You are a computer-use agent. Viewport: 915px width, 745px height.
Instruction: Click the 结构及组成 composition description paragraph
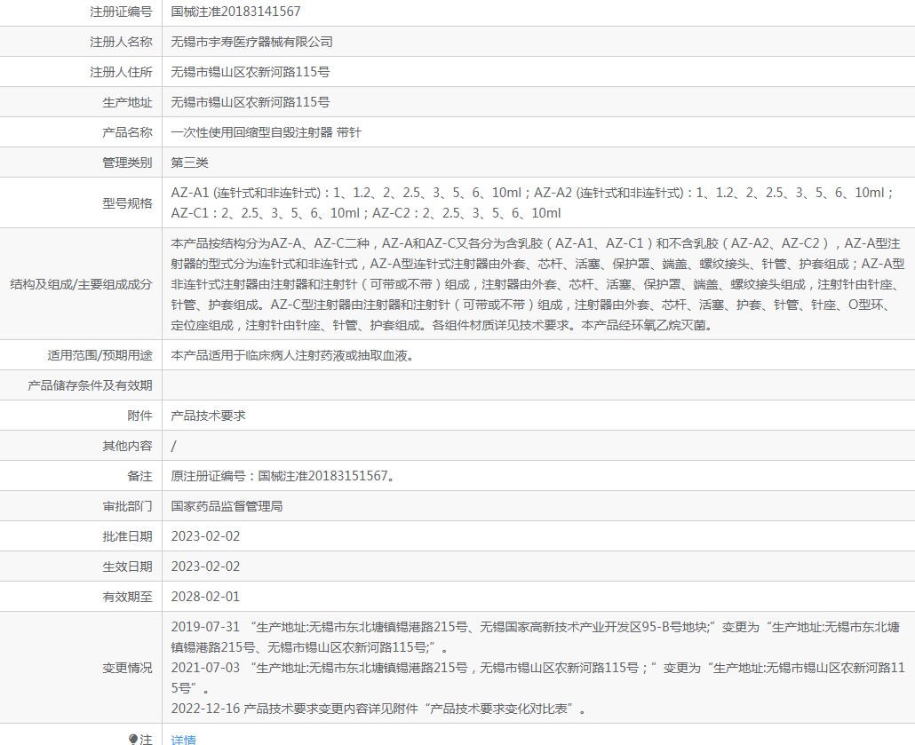point(538,284)
